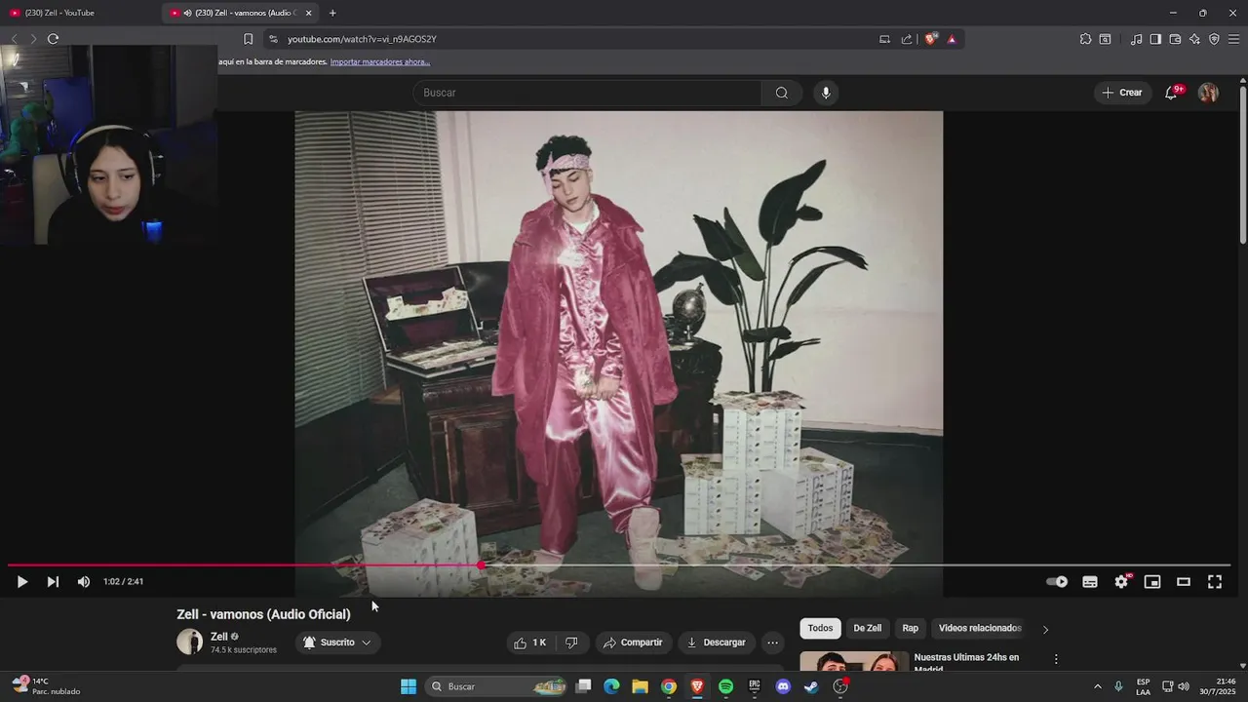Click the YouTube Buscar search field
This screenshot has width=1248, height=702.
click(588, 93)
